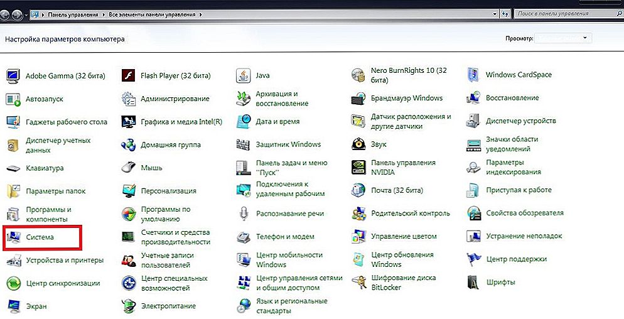
Task: Click the Forward navigation button
Action: [x=17, y=15]
